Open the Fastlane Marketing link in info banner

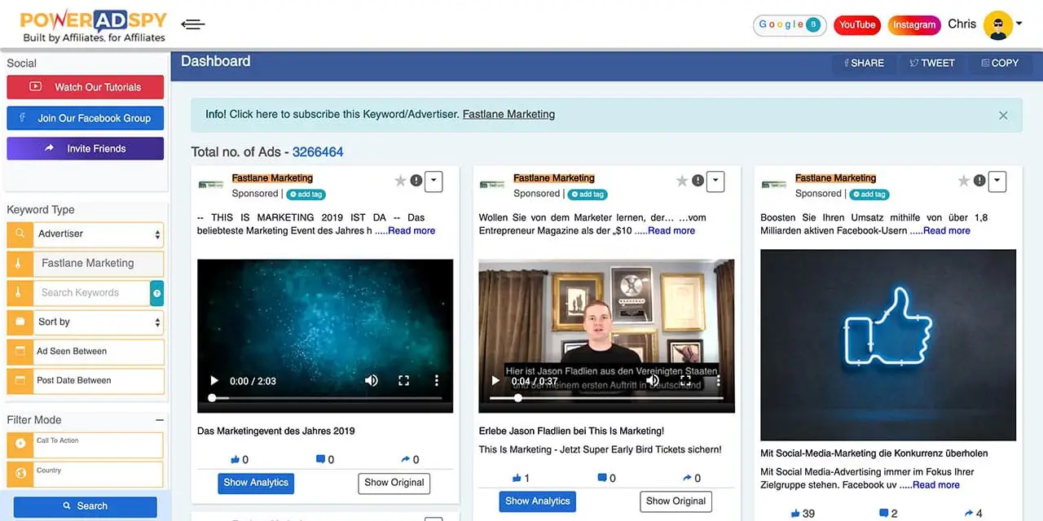coord(508,114)
